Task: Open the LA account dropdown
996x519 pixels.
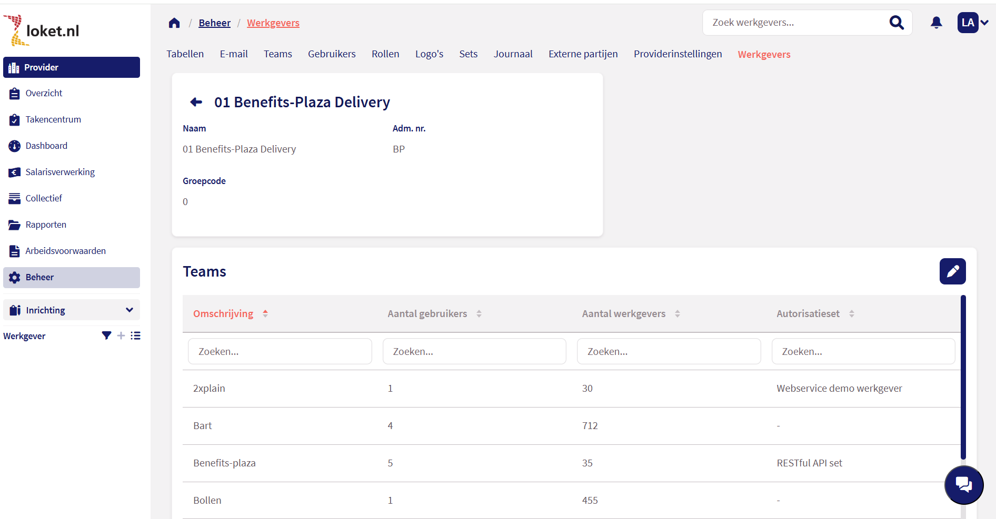Action: pos(973,22)
